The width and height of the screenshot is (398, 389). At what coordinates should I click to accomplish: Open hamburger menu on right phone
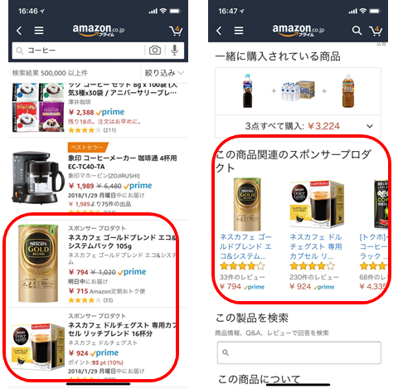[x=239, y=31]
